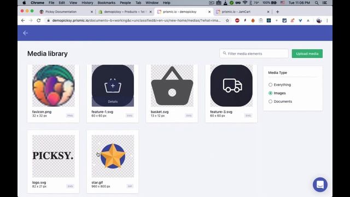Image resolution: width=350 pixels, height=197 pixels.
Task: Click the browser back navigation arrow
Action: click(x=23, y=21)
